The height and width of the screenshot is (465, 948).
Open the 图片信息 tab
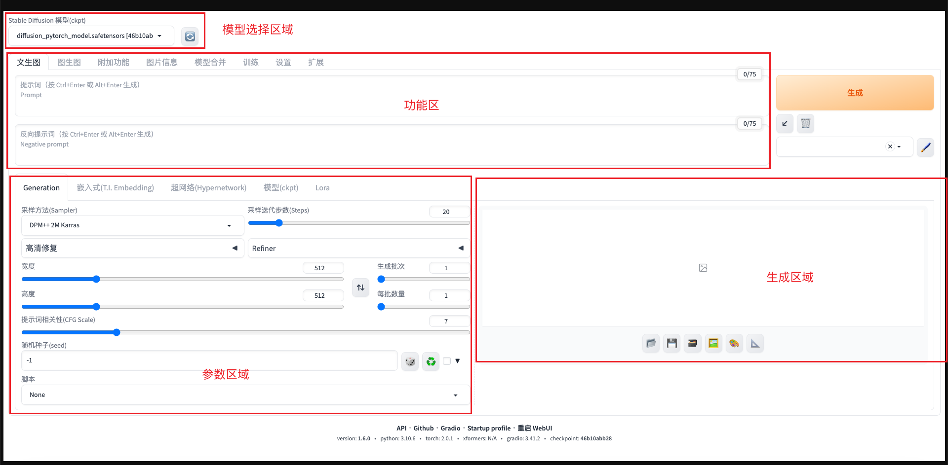(x=162, y=62)
